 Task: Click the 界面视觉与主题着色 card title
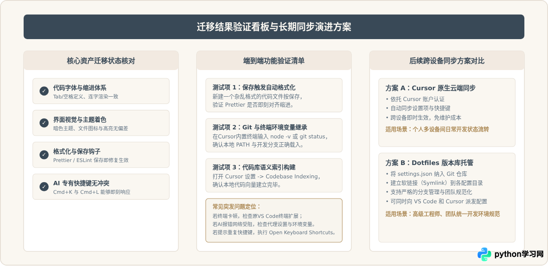coord(80,119)
